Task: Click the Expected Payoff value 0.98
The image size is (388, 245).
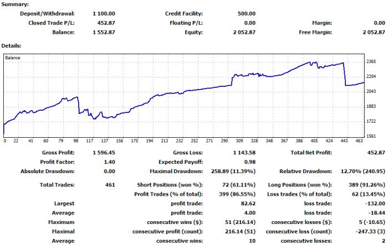Action: point(249,162)
